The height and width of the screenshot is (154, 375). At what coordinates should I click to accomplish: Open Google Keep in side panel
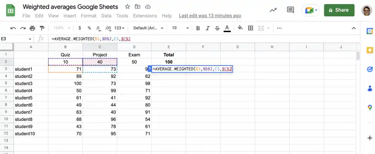370,50
